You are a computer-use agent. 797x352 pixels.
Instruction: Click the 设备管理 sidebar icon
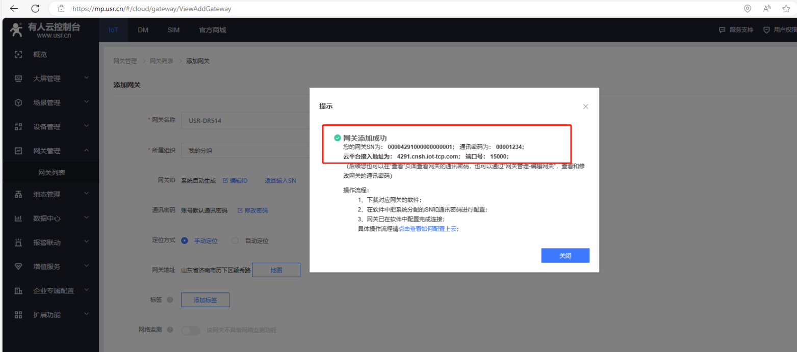(x=18, y=127)
